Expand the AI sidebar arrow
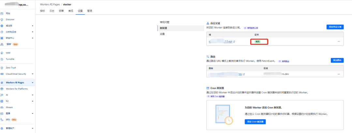Viewport: 352px width, 133px height. point(33,95)
